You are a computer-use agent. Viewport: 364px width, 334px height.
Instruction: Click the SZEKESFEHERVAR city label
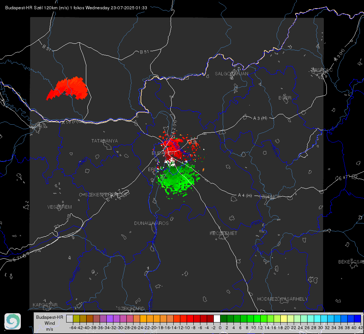click(106, 194)
